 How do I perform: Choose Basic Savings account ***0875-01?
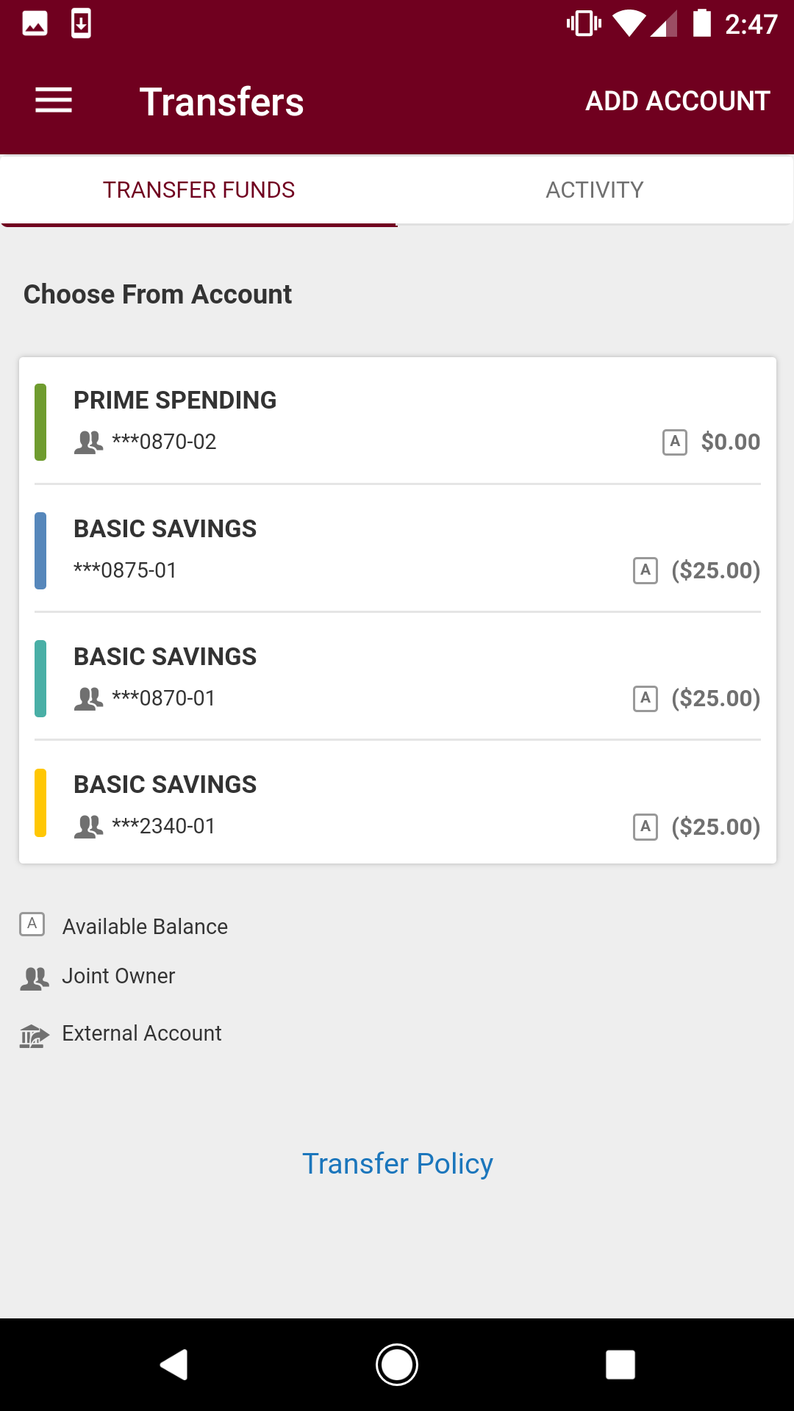[x=397, y=548]
